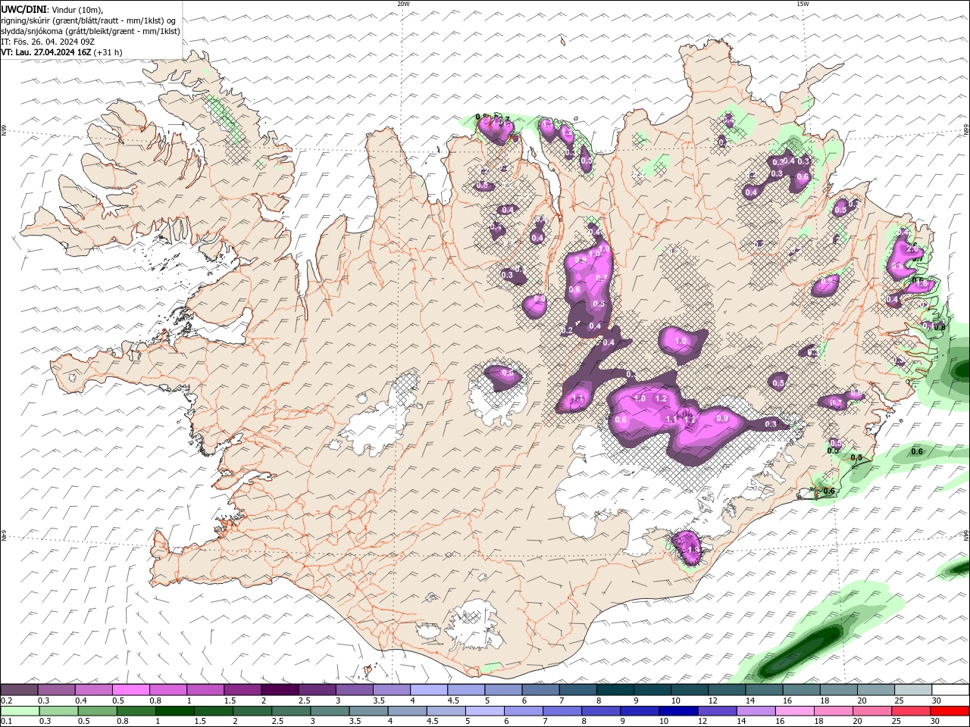This screenshot has width=970, height=727.
Task: Pick snow legend swatch between 8 and 9
Action: tap(615, 690)
